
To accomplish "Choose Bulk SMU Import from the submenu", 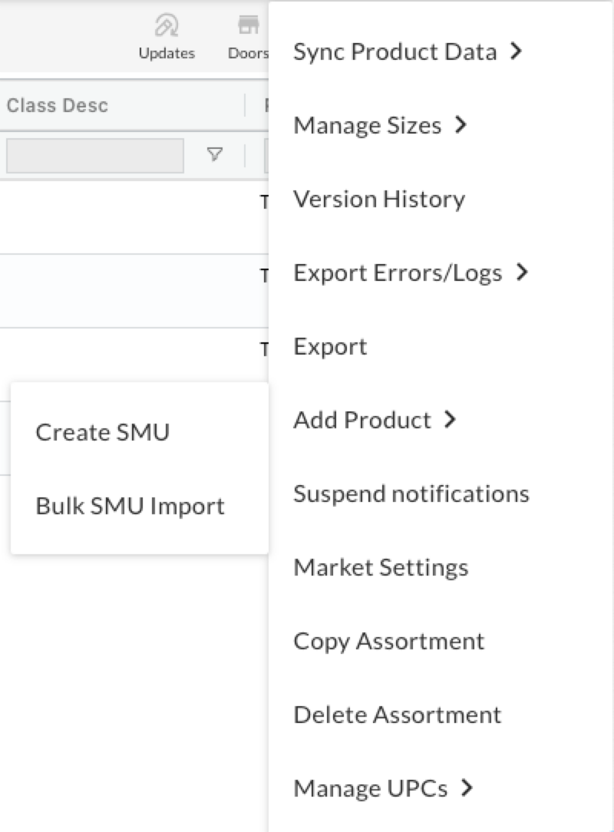I will tap(130, 505).
